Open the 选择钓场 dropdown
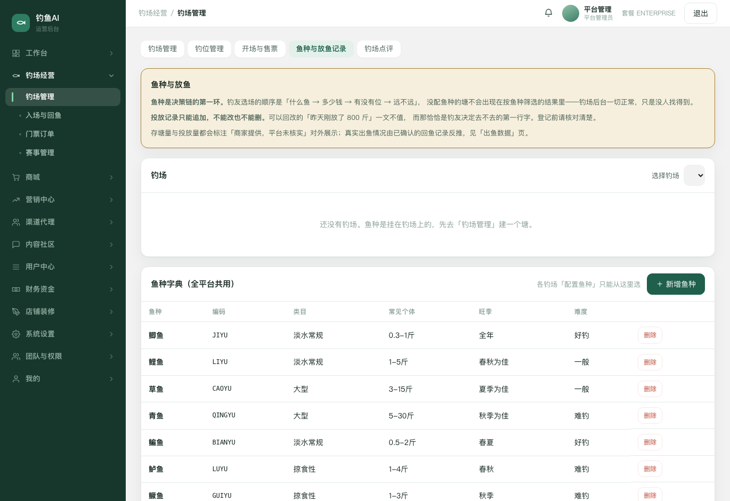730x501 pixels. [x=694, y=175]
